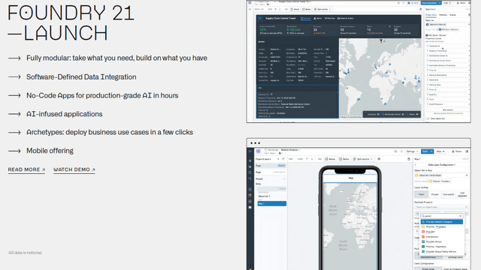Screen dimensions: 481x270
Task: Tick the HSC Demo Delivery checkbox
Action: coord(427,35)
